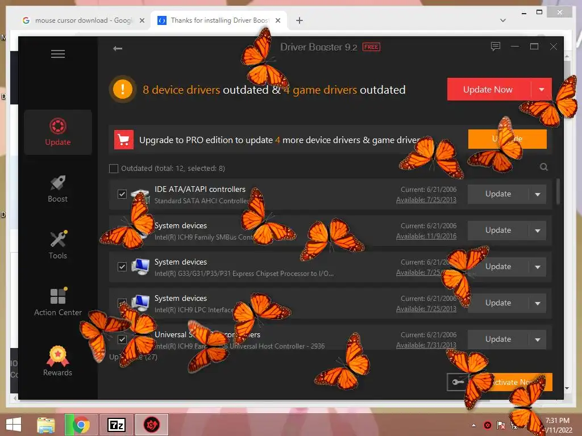Image resolution: width=582 pixels, height=436 pixels.
Task: Click the driver list scrollbar thumb
Action: click(558, 191)
